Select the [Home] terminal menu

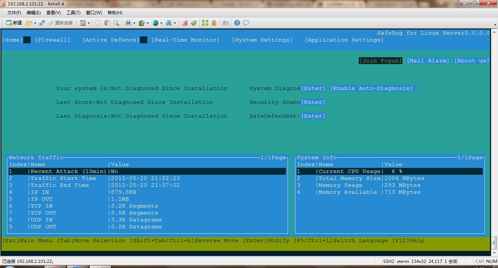click(12, 40)
